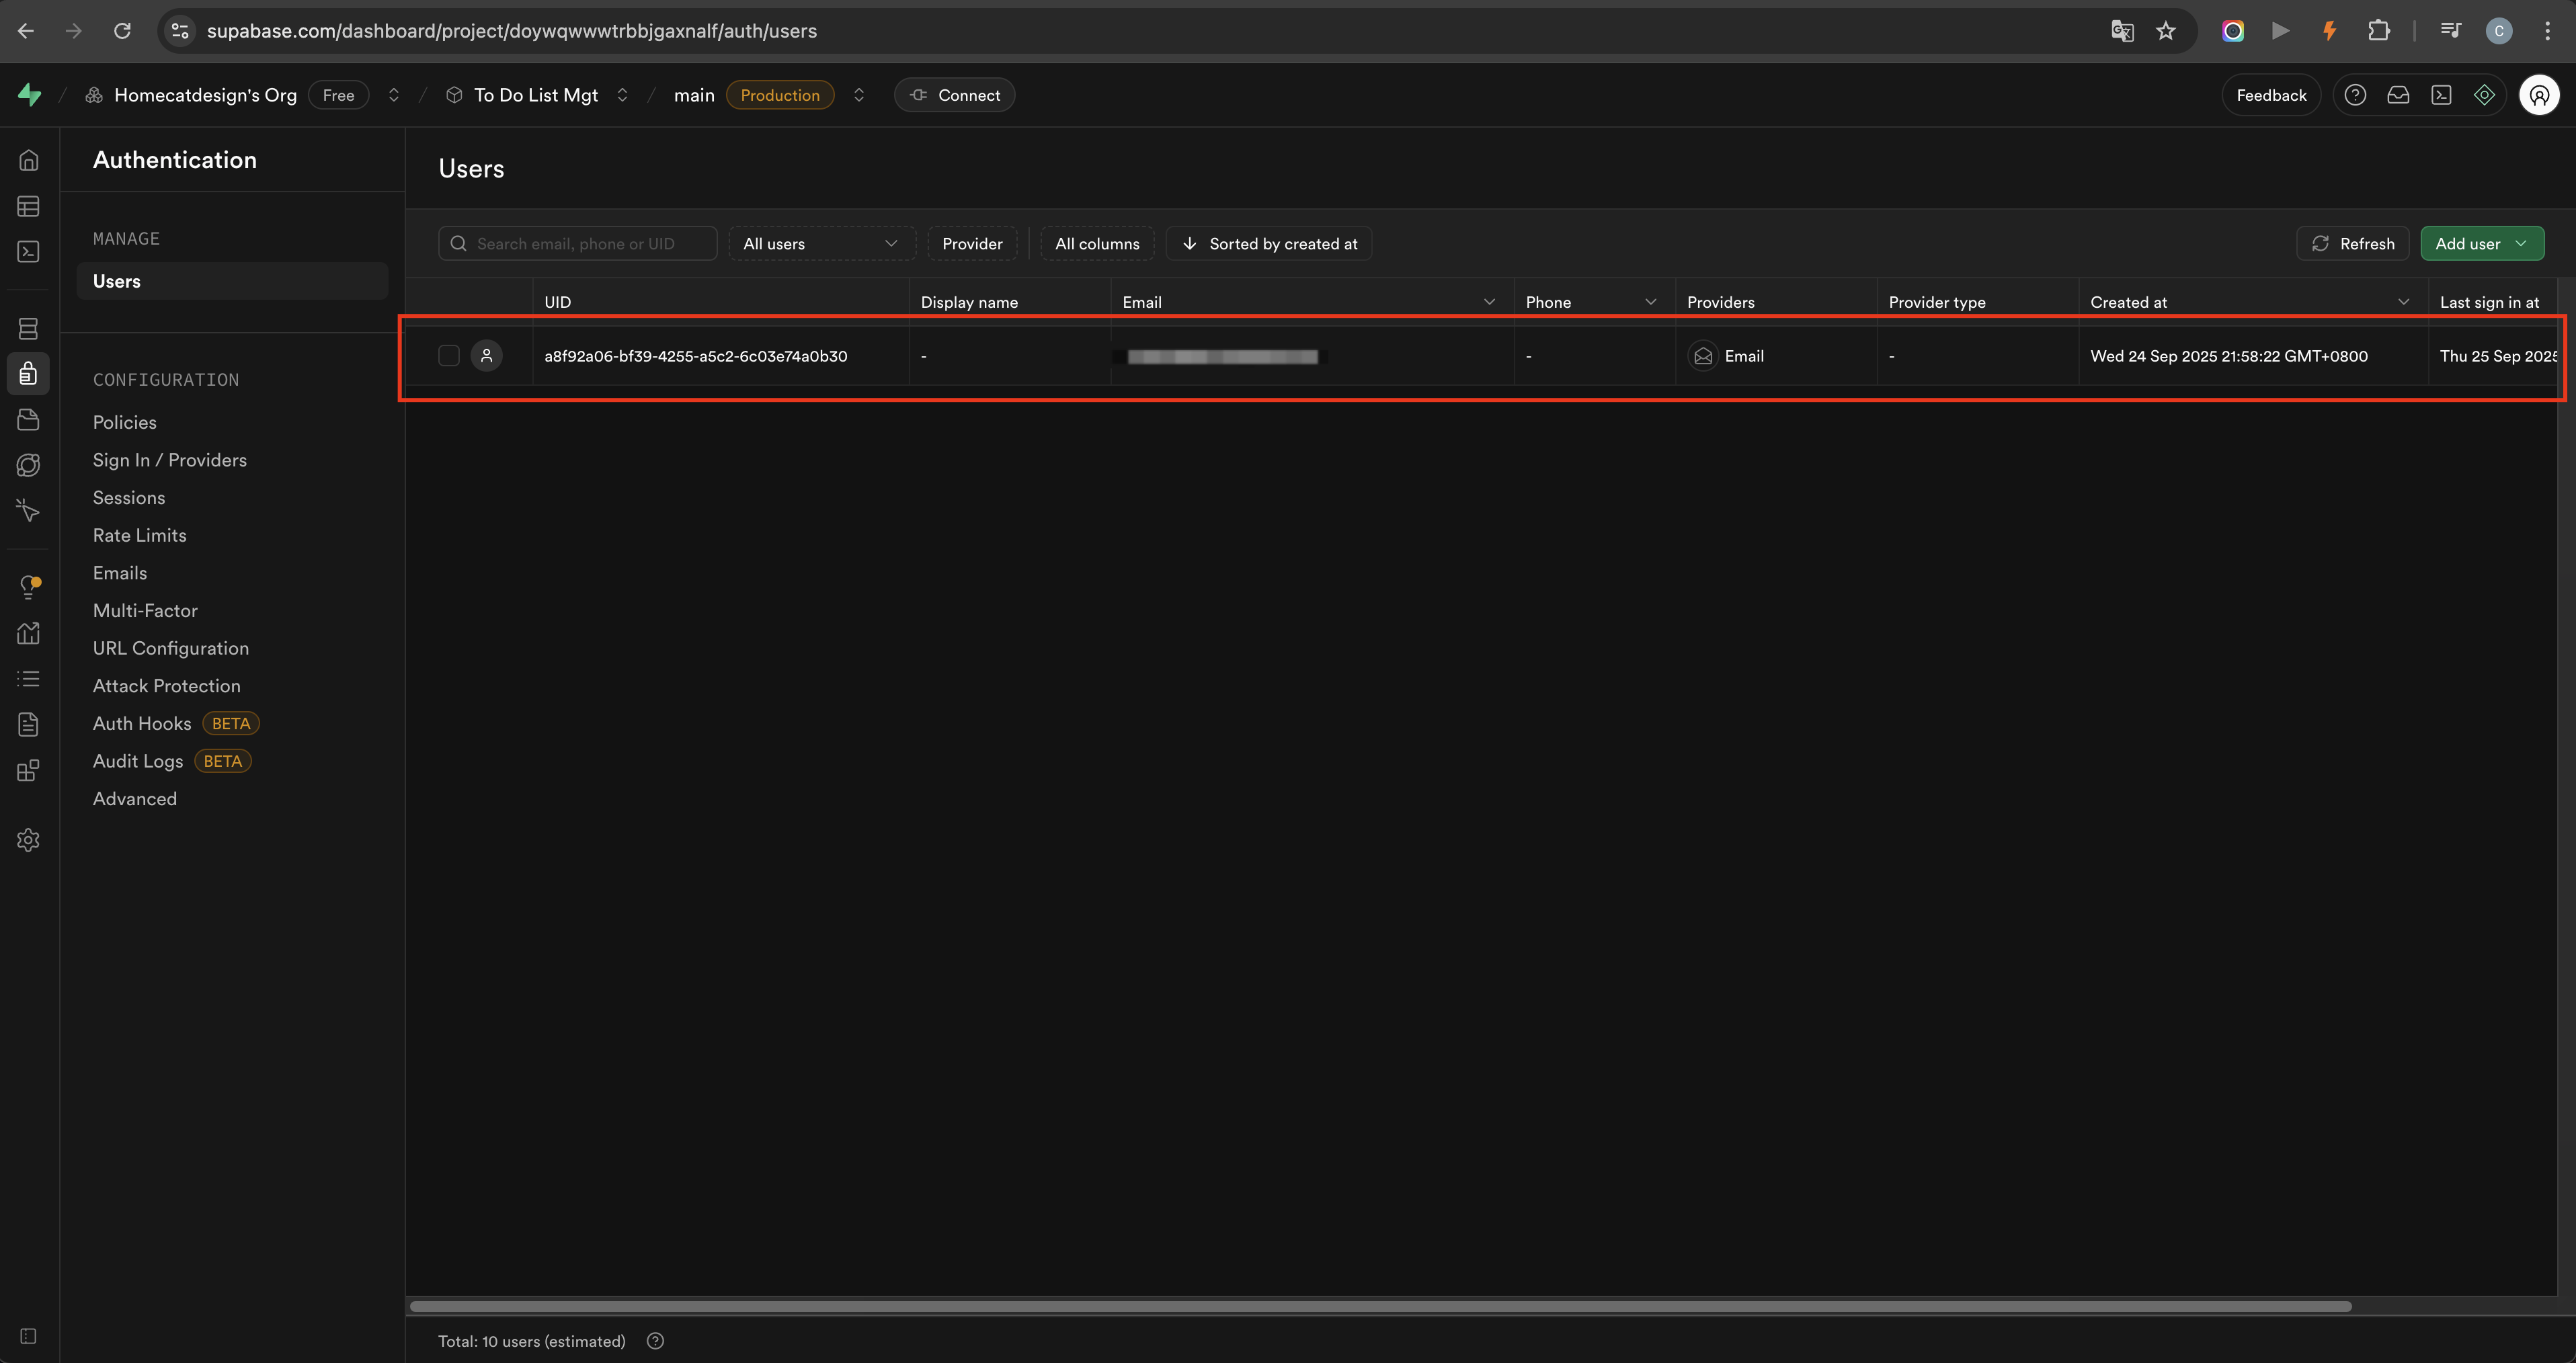Click the Connect button
The width and height of the screenshot is (2576, 1363).
[955, 95]
